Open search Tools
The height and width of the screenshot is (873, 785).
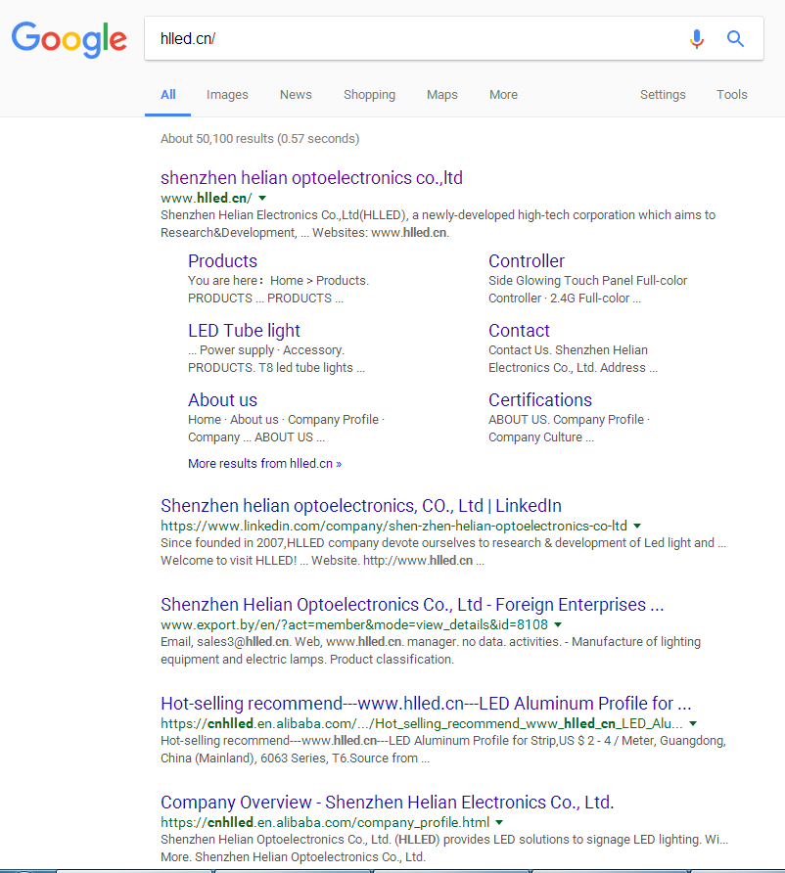tap(731, 95)
